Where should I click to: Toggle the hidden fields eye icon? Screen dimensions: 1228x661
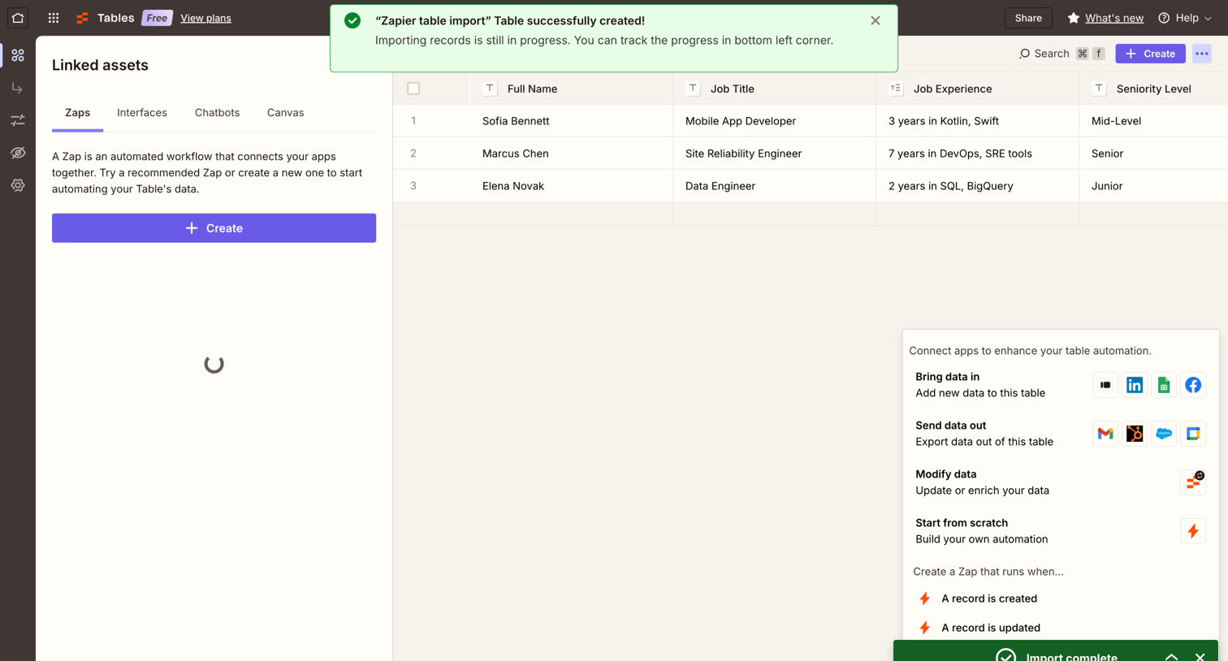[18, 153]
